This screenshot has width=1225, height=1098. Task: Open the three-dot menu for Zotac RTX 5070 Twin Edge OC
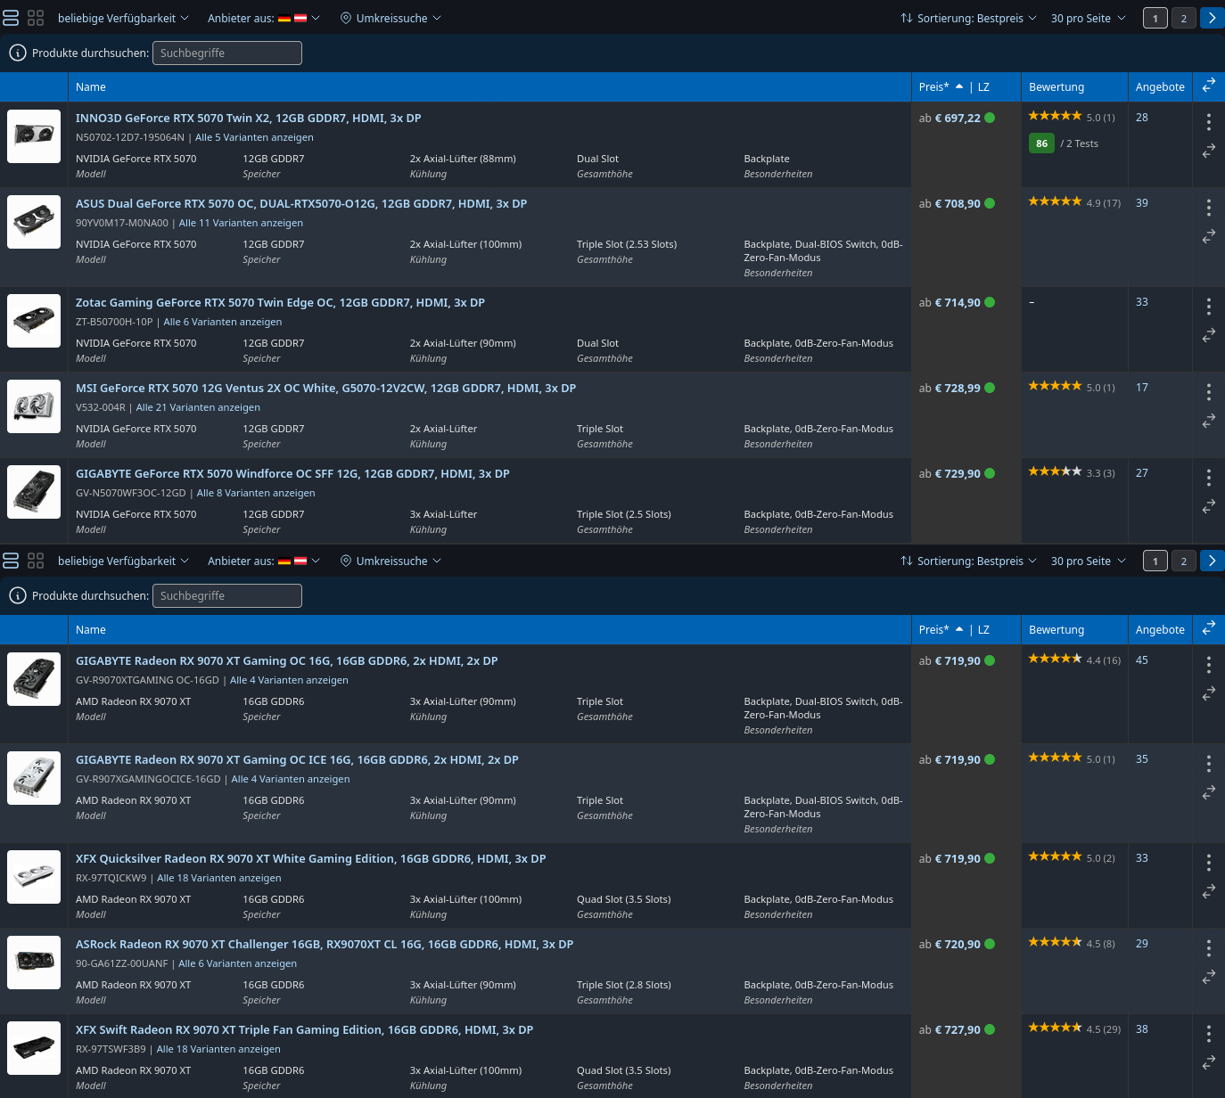(x=1209, y=307)
